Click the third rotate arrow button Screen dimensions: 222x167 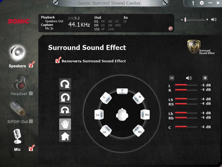tap(65, 110)
